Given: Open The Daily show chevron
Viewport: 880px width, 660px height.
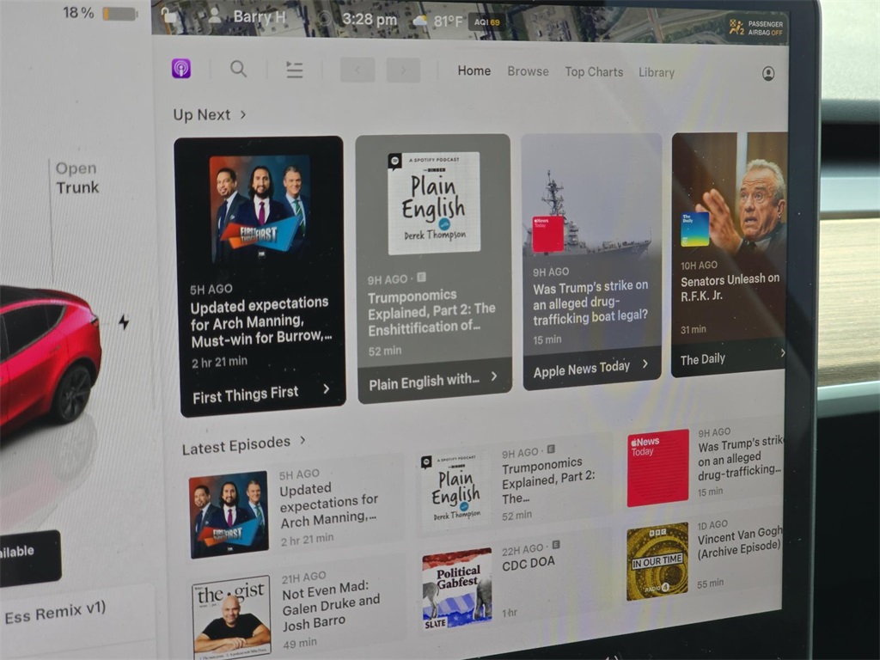Looking at the screenshot, I should tap(782, 353).
